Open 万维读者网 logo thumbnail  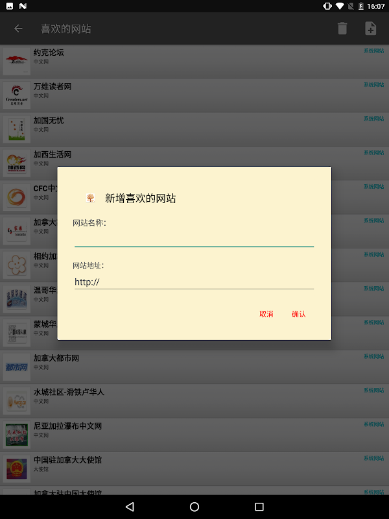(x=17, y=95)
